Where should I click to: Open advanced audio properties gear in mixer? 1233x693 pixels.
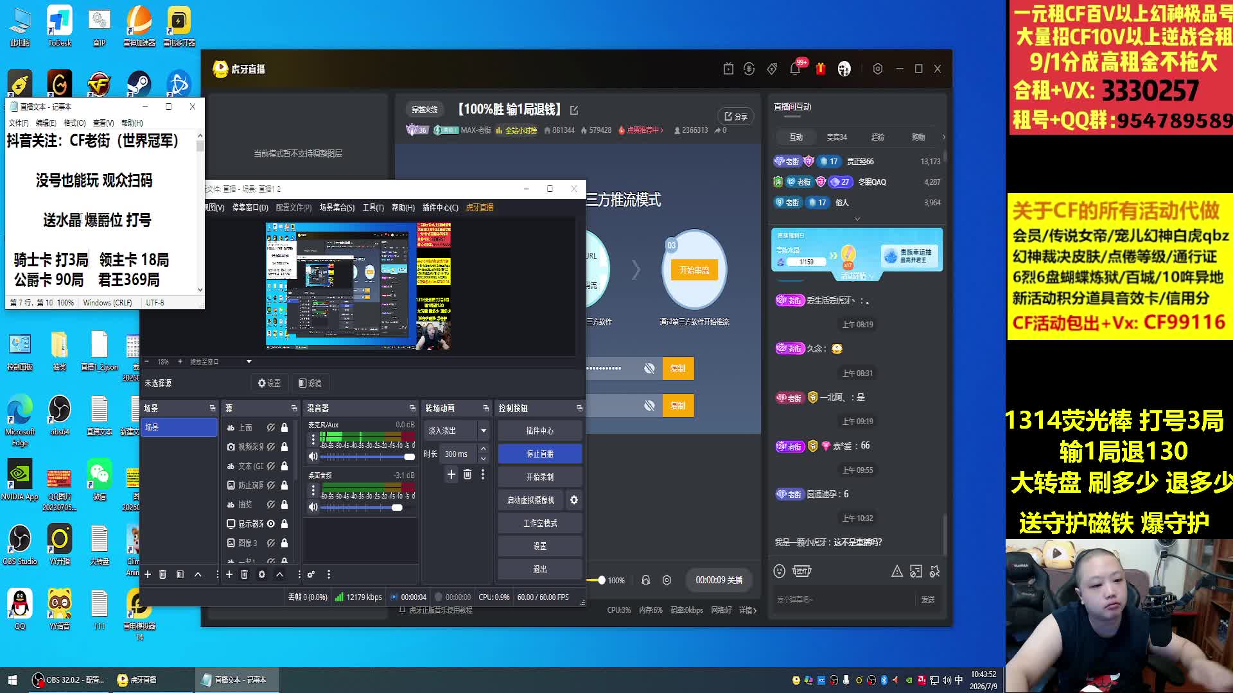point(311,574)
